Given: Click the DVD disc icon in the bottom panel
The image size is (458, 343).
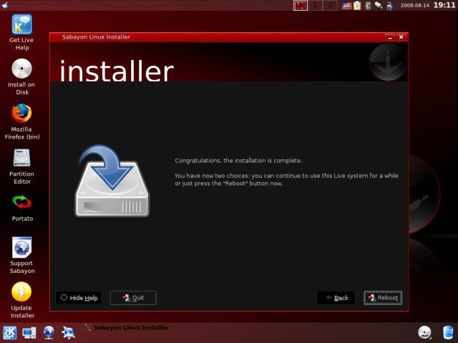Looking at the screenshot, I should point(424,332).
